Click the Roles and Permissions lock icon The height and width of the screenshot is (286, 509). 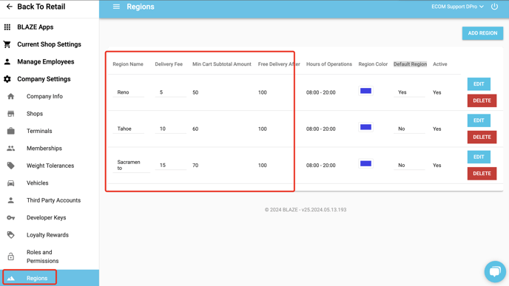click(x=10, y=256)
